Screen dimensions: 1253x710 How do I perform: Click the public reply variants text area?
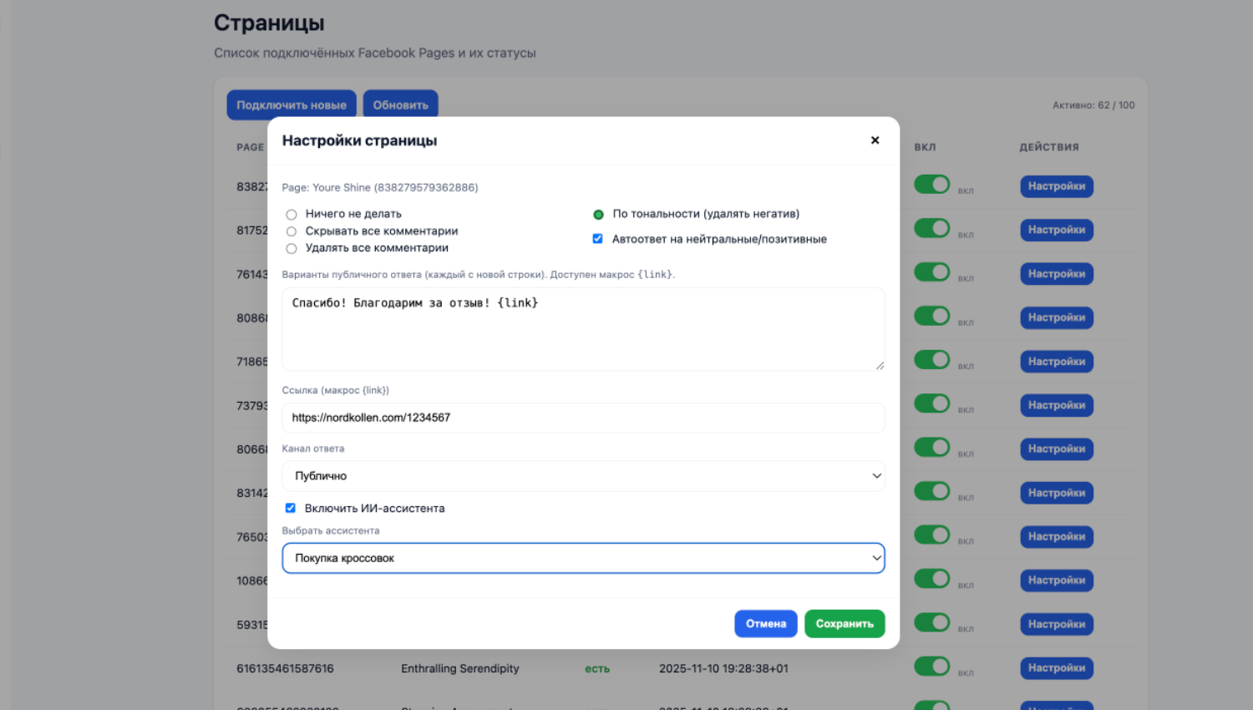click(583, 329)
